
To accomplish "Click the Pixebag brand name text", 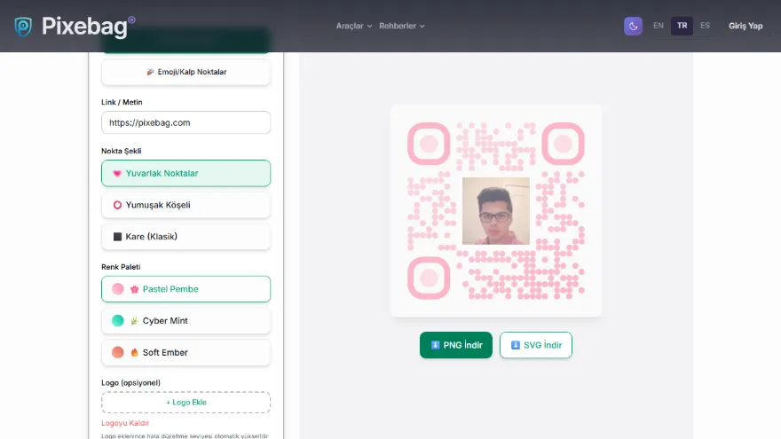I will coord(84,27).
